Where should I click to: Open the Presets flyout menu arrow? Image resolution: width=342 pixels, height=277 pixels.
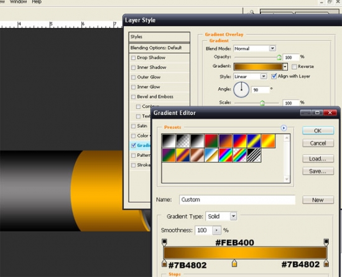(x=284, y=128)
